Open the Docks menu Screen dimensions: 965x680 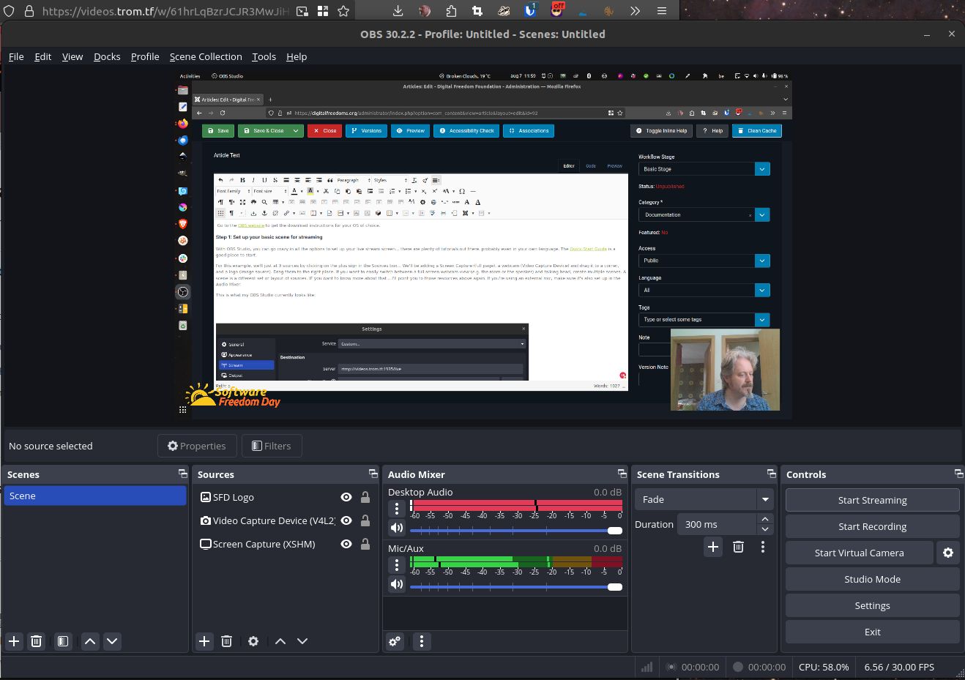pyautogui.click(x=107, y=56)
